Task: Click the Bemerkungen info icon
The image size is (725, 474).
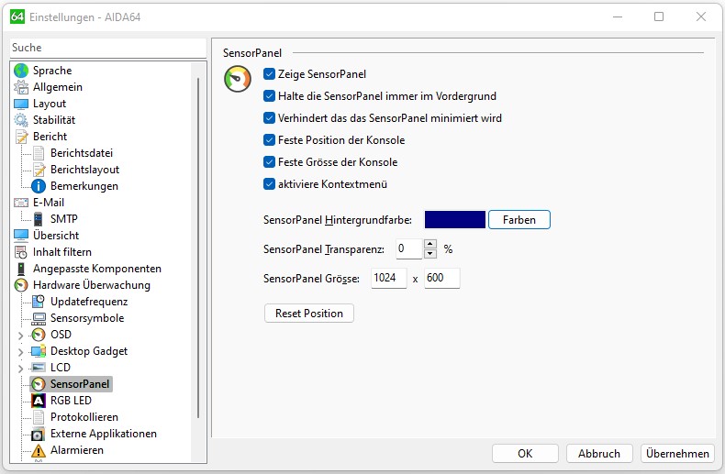Action: [39, 186]
